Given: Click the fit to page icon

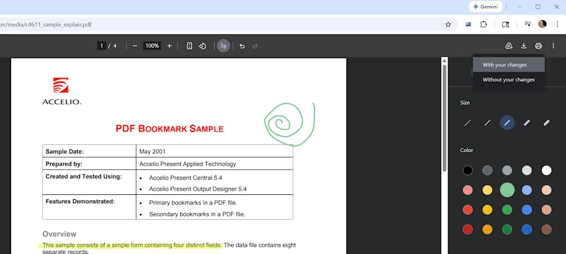Looking at the screenshot, I should coord(190,46).
